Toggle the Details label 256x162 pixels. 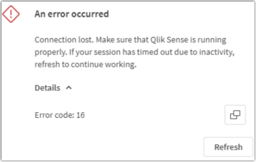48,88
